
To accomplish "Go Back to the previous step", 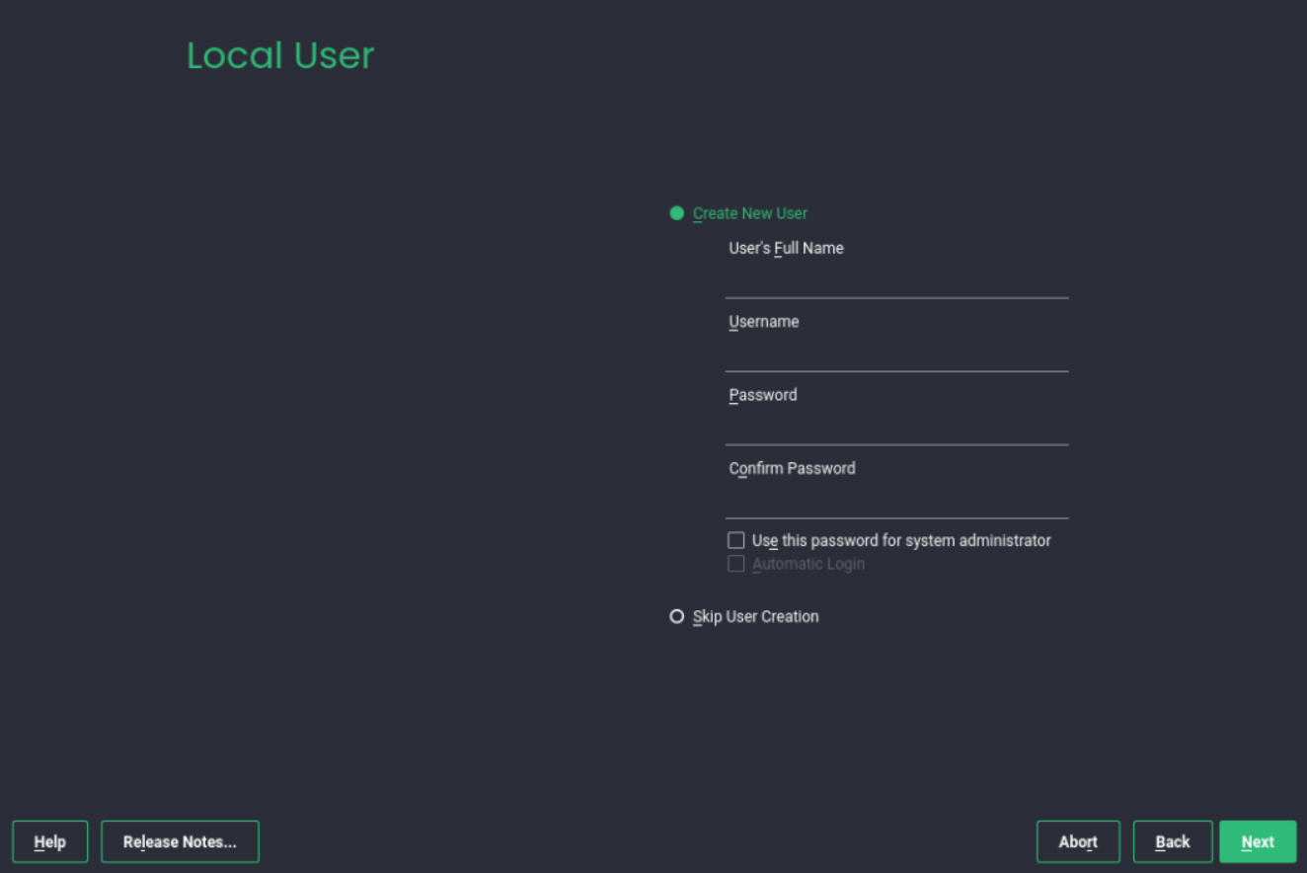I will pyautogui.click(x=1173, y=841).
